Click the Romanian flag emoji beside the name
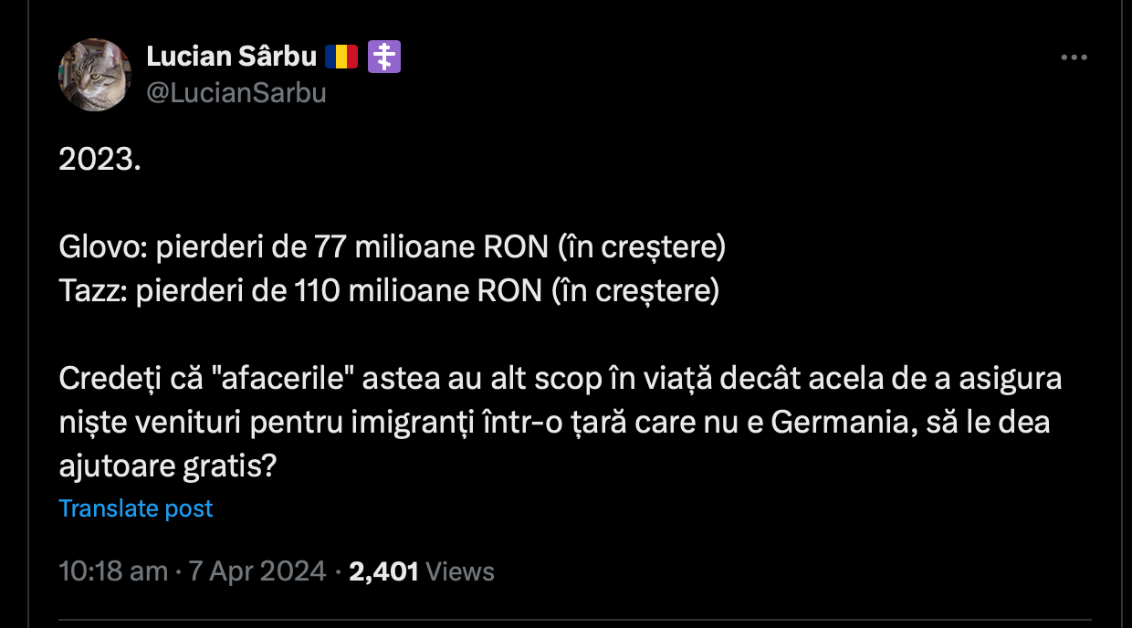The image size is (1132, 628). pyautogui.click(x=341, y=58)
